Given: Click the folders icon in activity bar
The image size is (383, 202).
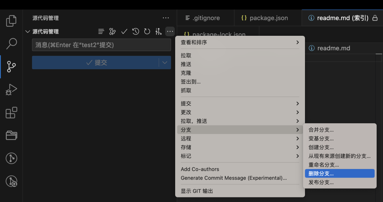Looking at the screenshot, I should 11,135.
